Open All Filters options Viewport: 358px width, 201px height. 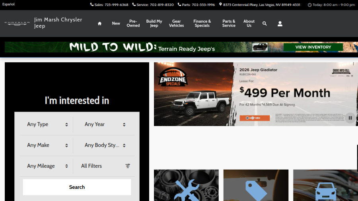105,166
